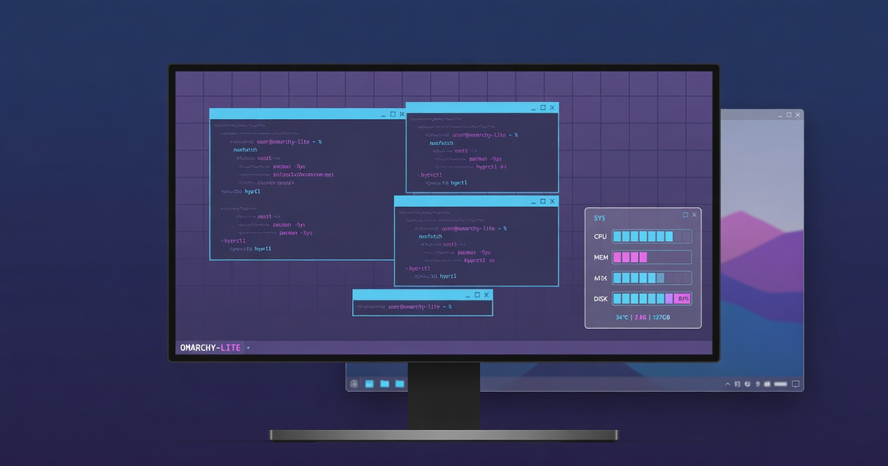Click the CPU label in the SYS widget
The width and height of the screenshot is (888, 466).
600,237
